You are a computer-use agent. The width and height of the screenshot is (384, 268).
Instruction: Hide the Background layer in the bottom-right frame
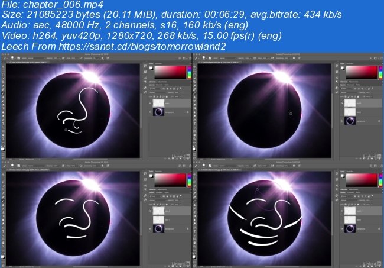(x=342, y=228)
